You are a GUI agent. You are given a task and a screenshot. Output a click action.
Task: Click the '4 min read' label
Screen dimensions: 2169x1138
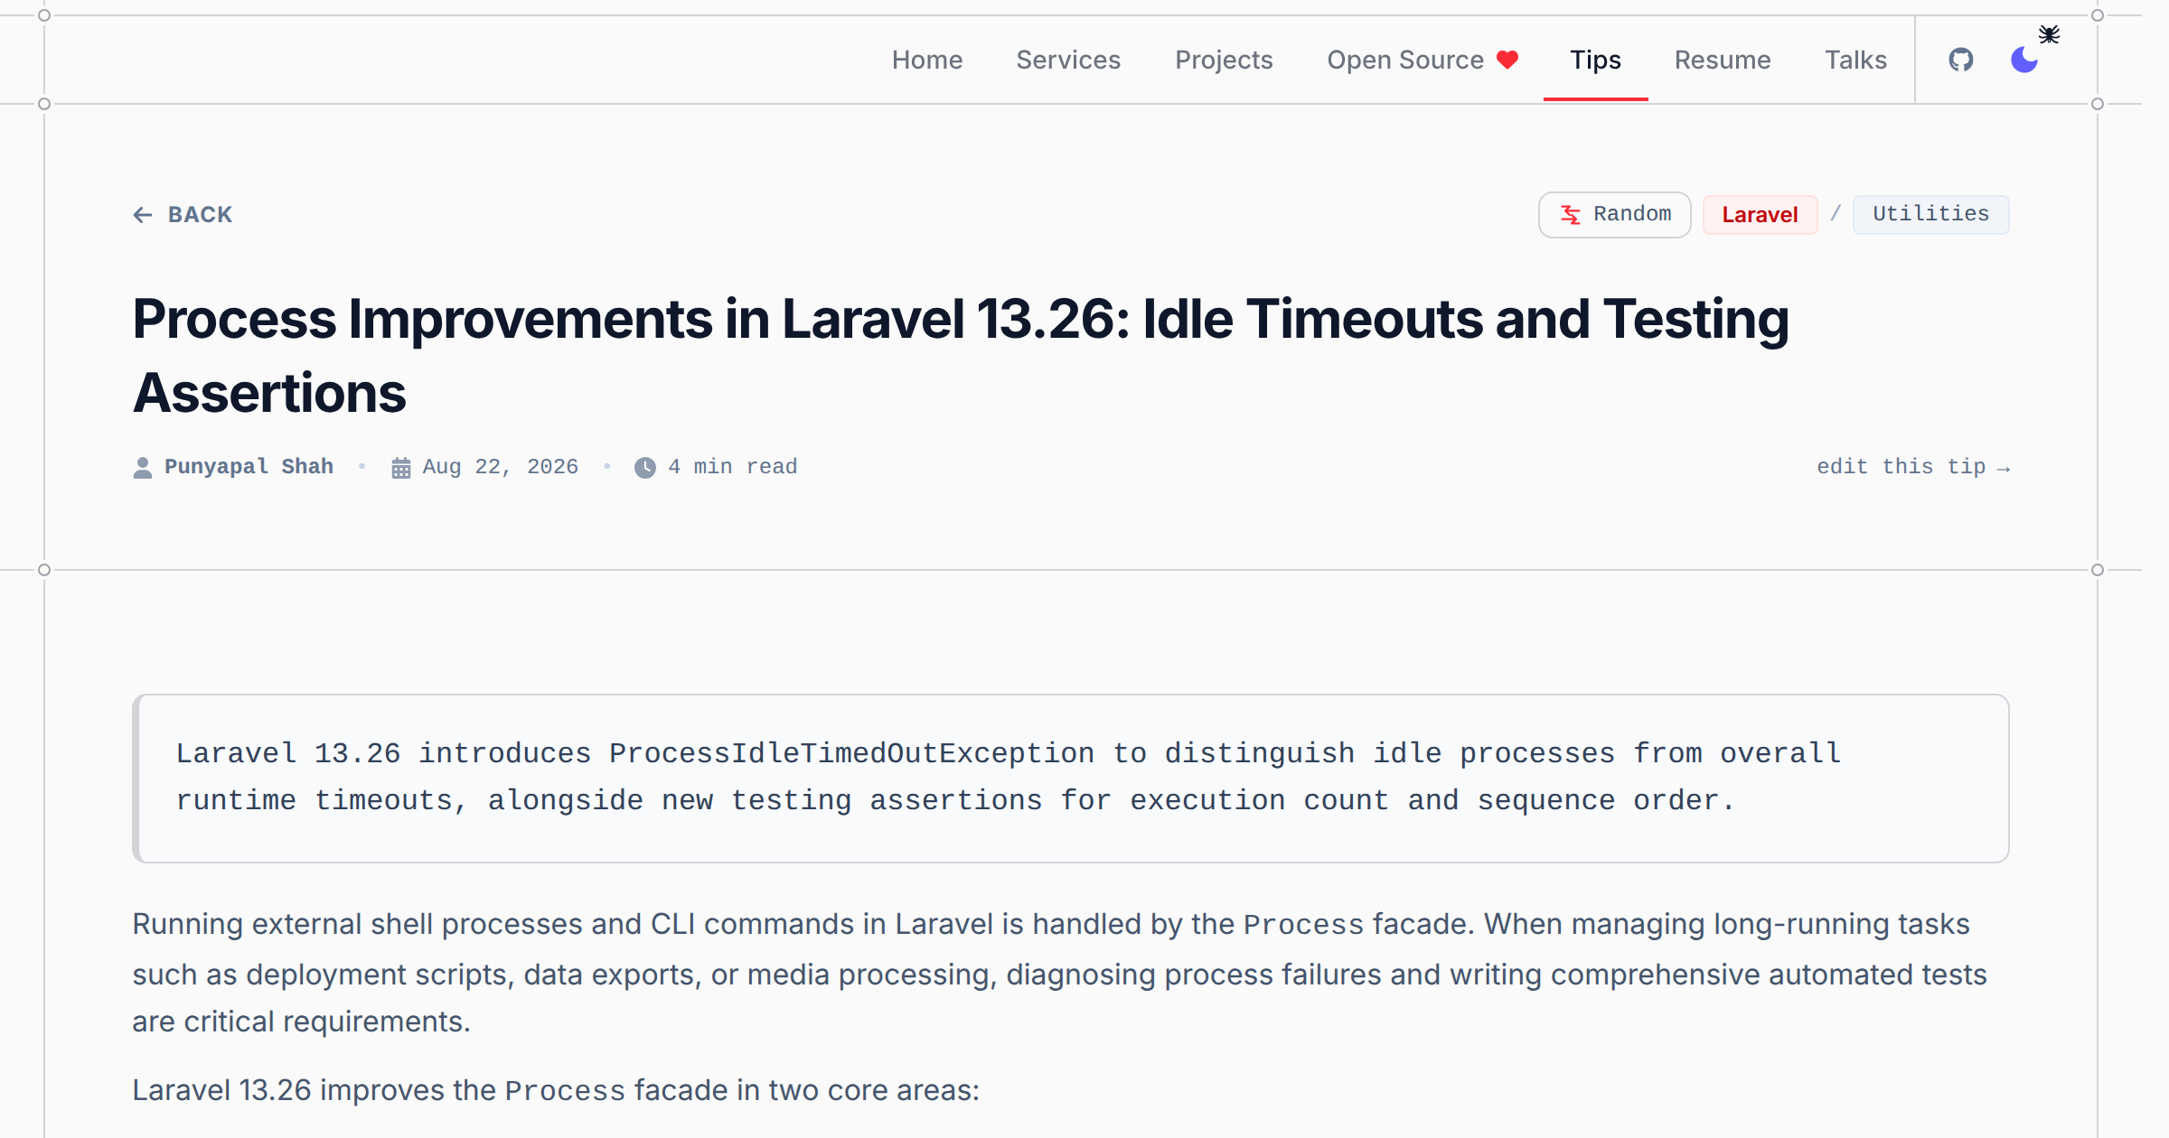[732, 467]
